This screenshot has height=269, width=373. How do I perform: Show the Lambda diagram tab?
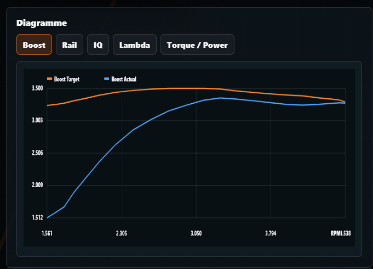(x=135, y=44)
